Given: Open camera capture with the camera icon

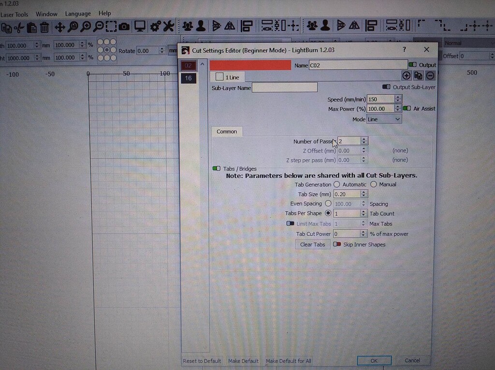Looking at the screenshot, I should tap(124, 28).
